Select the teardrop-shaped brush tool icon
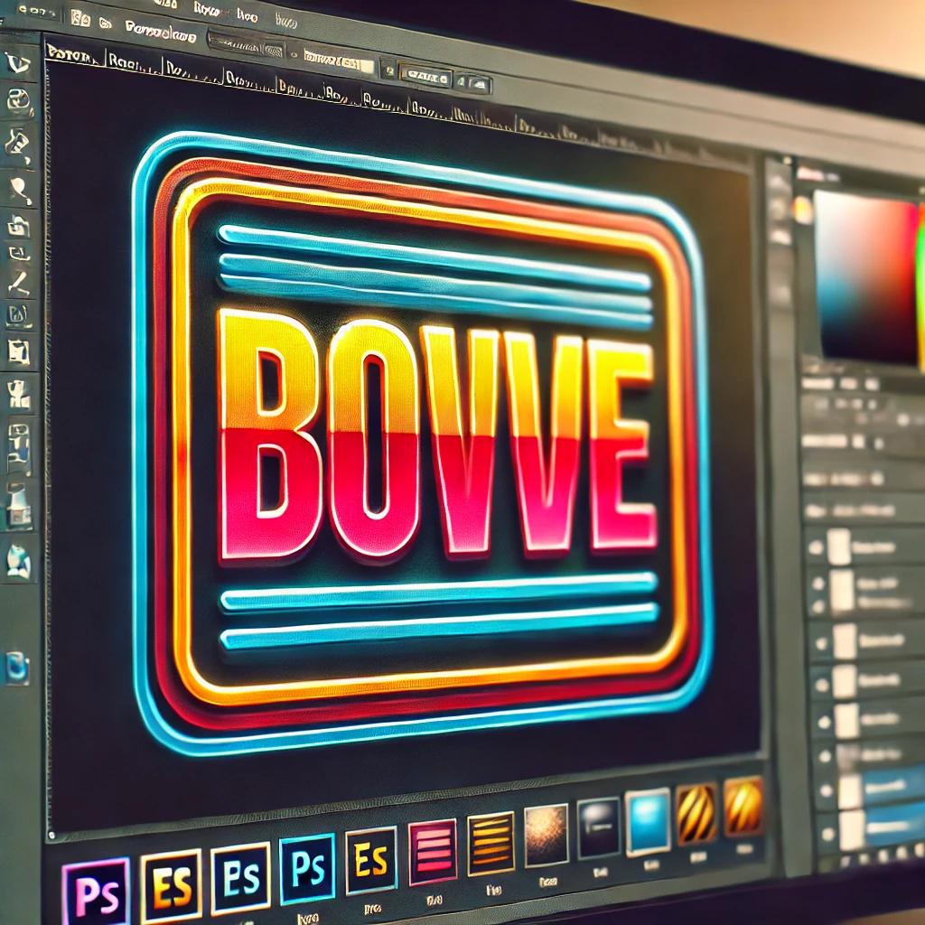The image size is (925, 925). tap(20, 190)
